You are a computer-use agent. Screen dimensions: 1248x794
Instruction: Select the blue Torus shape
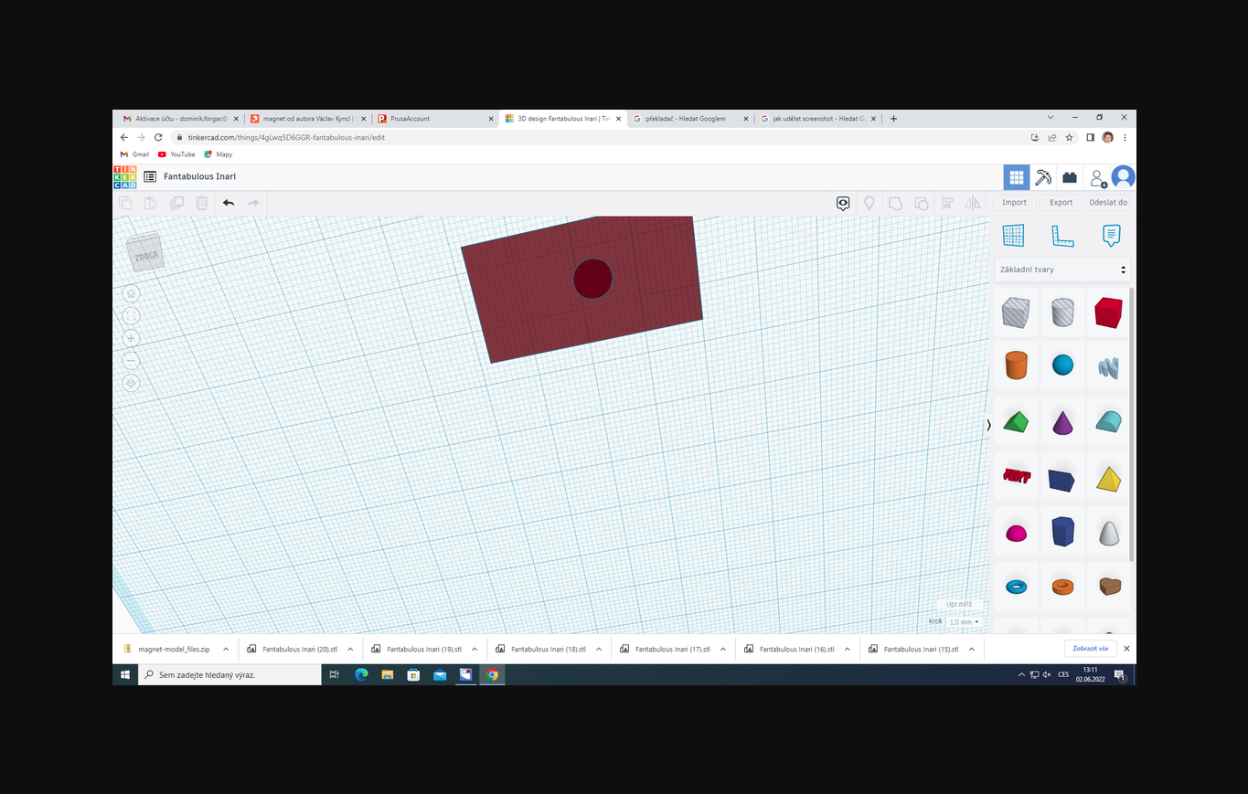pos(1016,587)
